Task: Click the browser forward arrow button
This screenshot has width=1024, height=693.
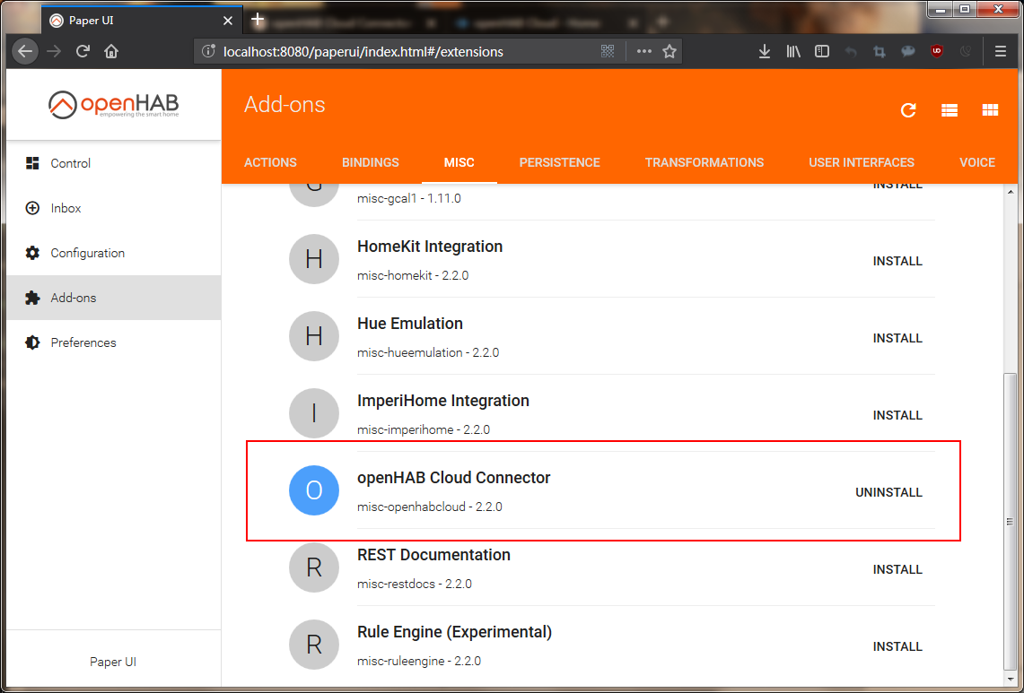Action: [x=54, y=51]
